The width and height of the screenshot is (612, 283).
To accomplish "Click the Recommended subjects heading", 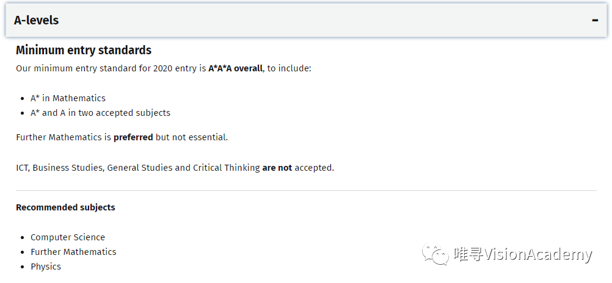I will click(x=65, y=207).
